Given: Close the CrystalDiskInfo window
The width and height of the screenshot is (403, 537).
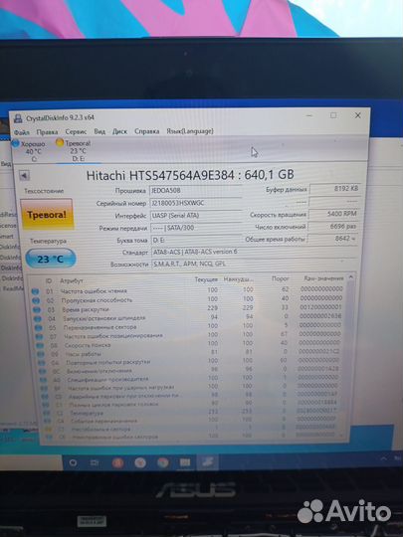Looking at the screenshot, I should (x=358, y=115).
